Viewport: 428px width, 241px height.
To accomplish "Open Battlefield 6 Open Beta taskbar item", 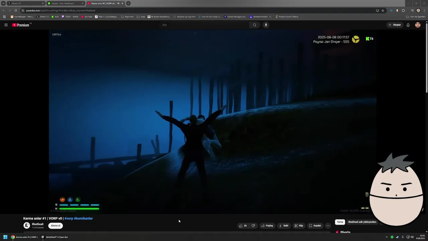I will (x=55, y=237).
